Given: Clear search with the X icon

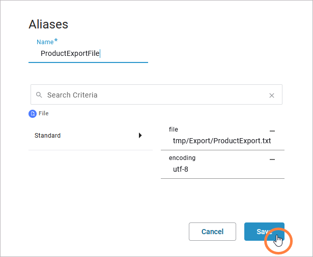Looking at the screenshot, I should pyautogui.click(x=272, y=95).
